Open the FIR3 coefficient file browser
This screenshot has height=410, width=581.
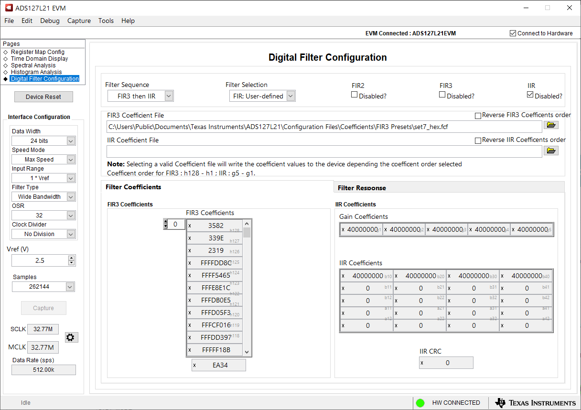point(550,125)
